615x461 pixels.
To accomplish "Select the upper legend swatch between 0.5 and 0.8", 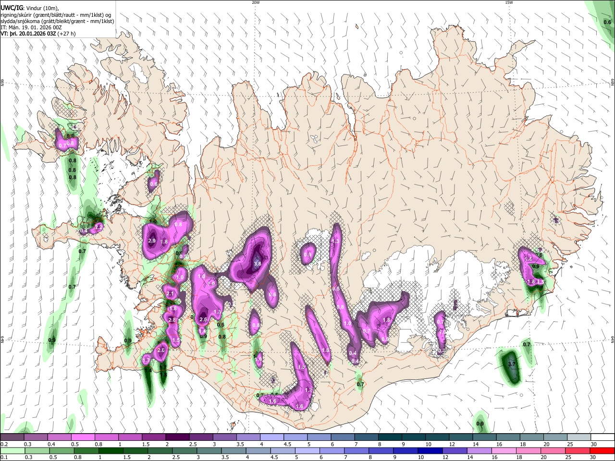I will coord(83,437).
